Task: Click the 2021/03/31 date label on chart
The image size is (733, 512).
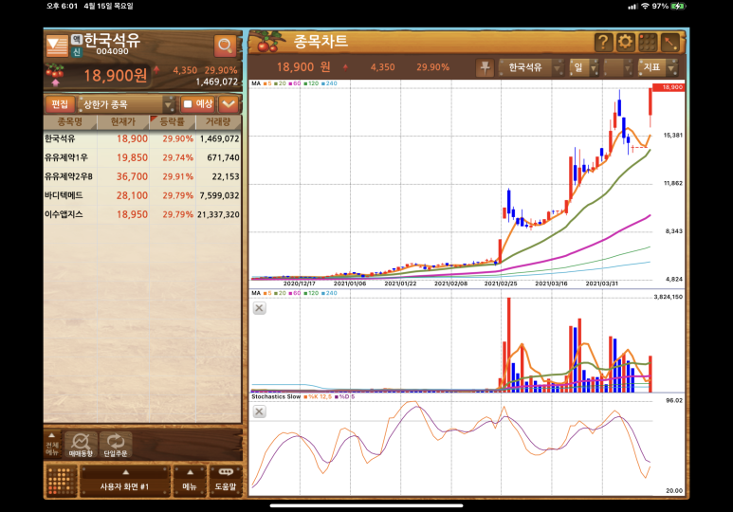Action: pos(601,283)
